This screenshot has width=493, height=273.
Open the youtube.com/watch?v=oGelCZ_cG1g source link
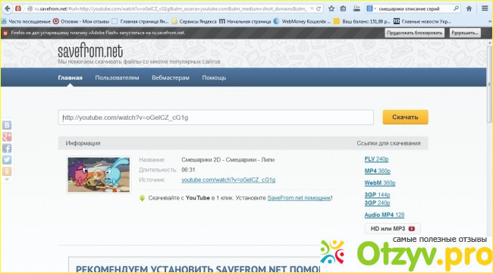[x=228, y=180]
